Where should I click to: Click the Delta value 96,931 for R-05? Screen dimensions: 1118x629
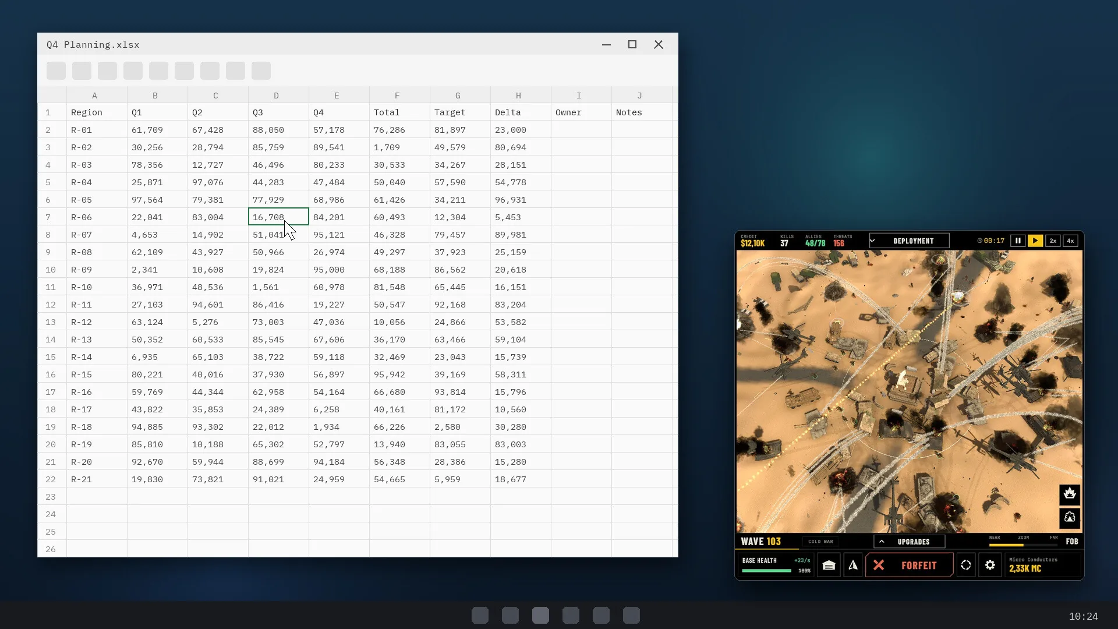pyautogui.click(x=521, y=200)
